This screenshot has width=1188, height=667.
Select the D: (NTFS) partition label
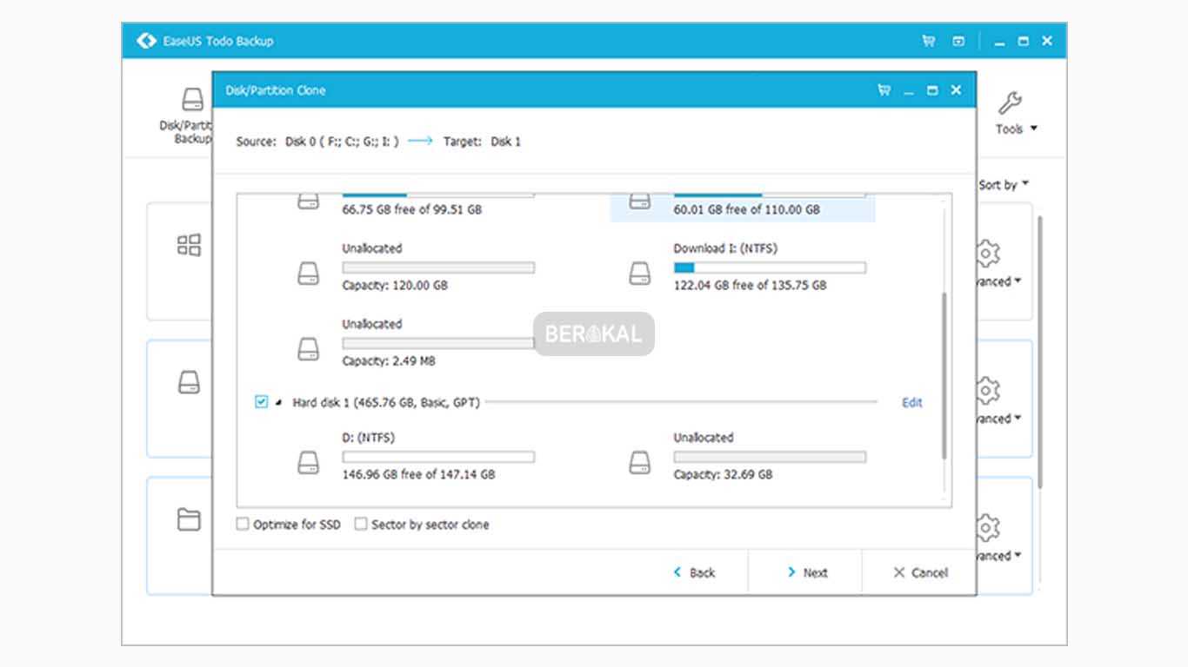(x=368, y=438)
